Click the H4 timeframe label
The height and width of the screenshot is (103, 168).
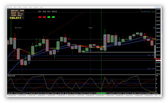coord(44,12)
